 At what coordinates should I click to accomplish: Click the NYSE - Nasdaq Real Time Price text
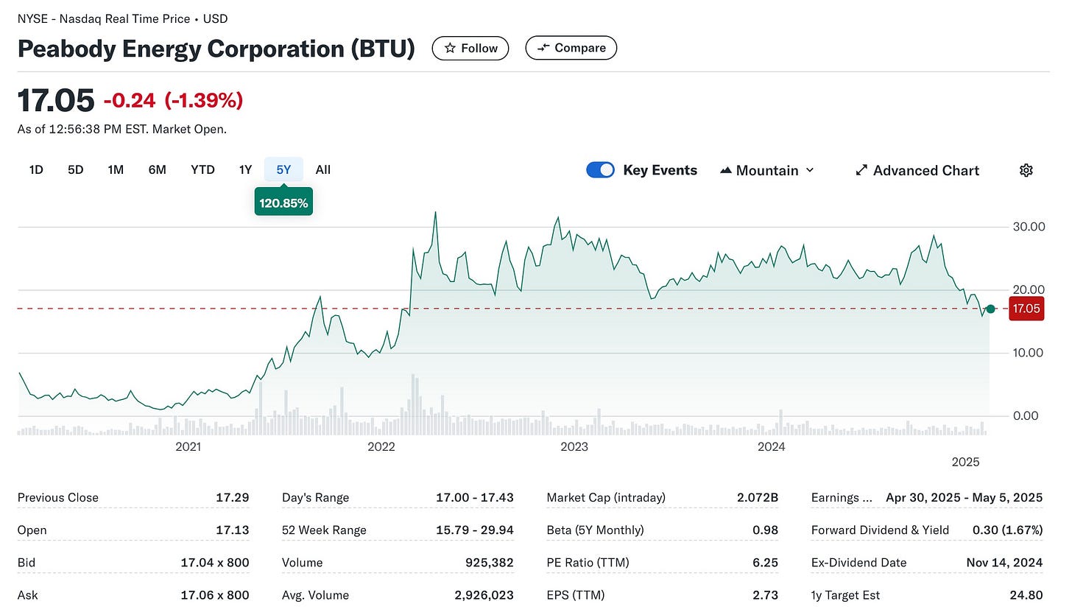[104, 18]
